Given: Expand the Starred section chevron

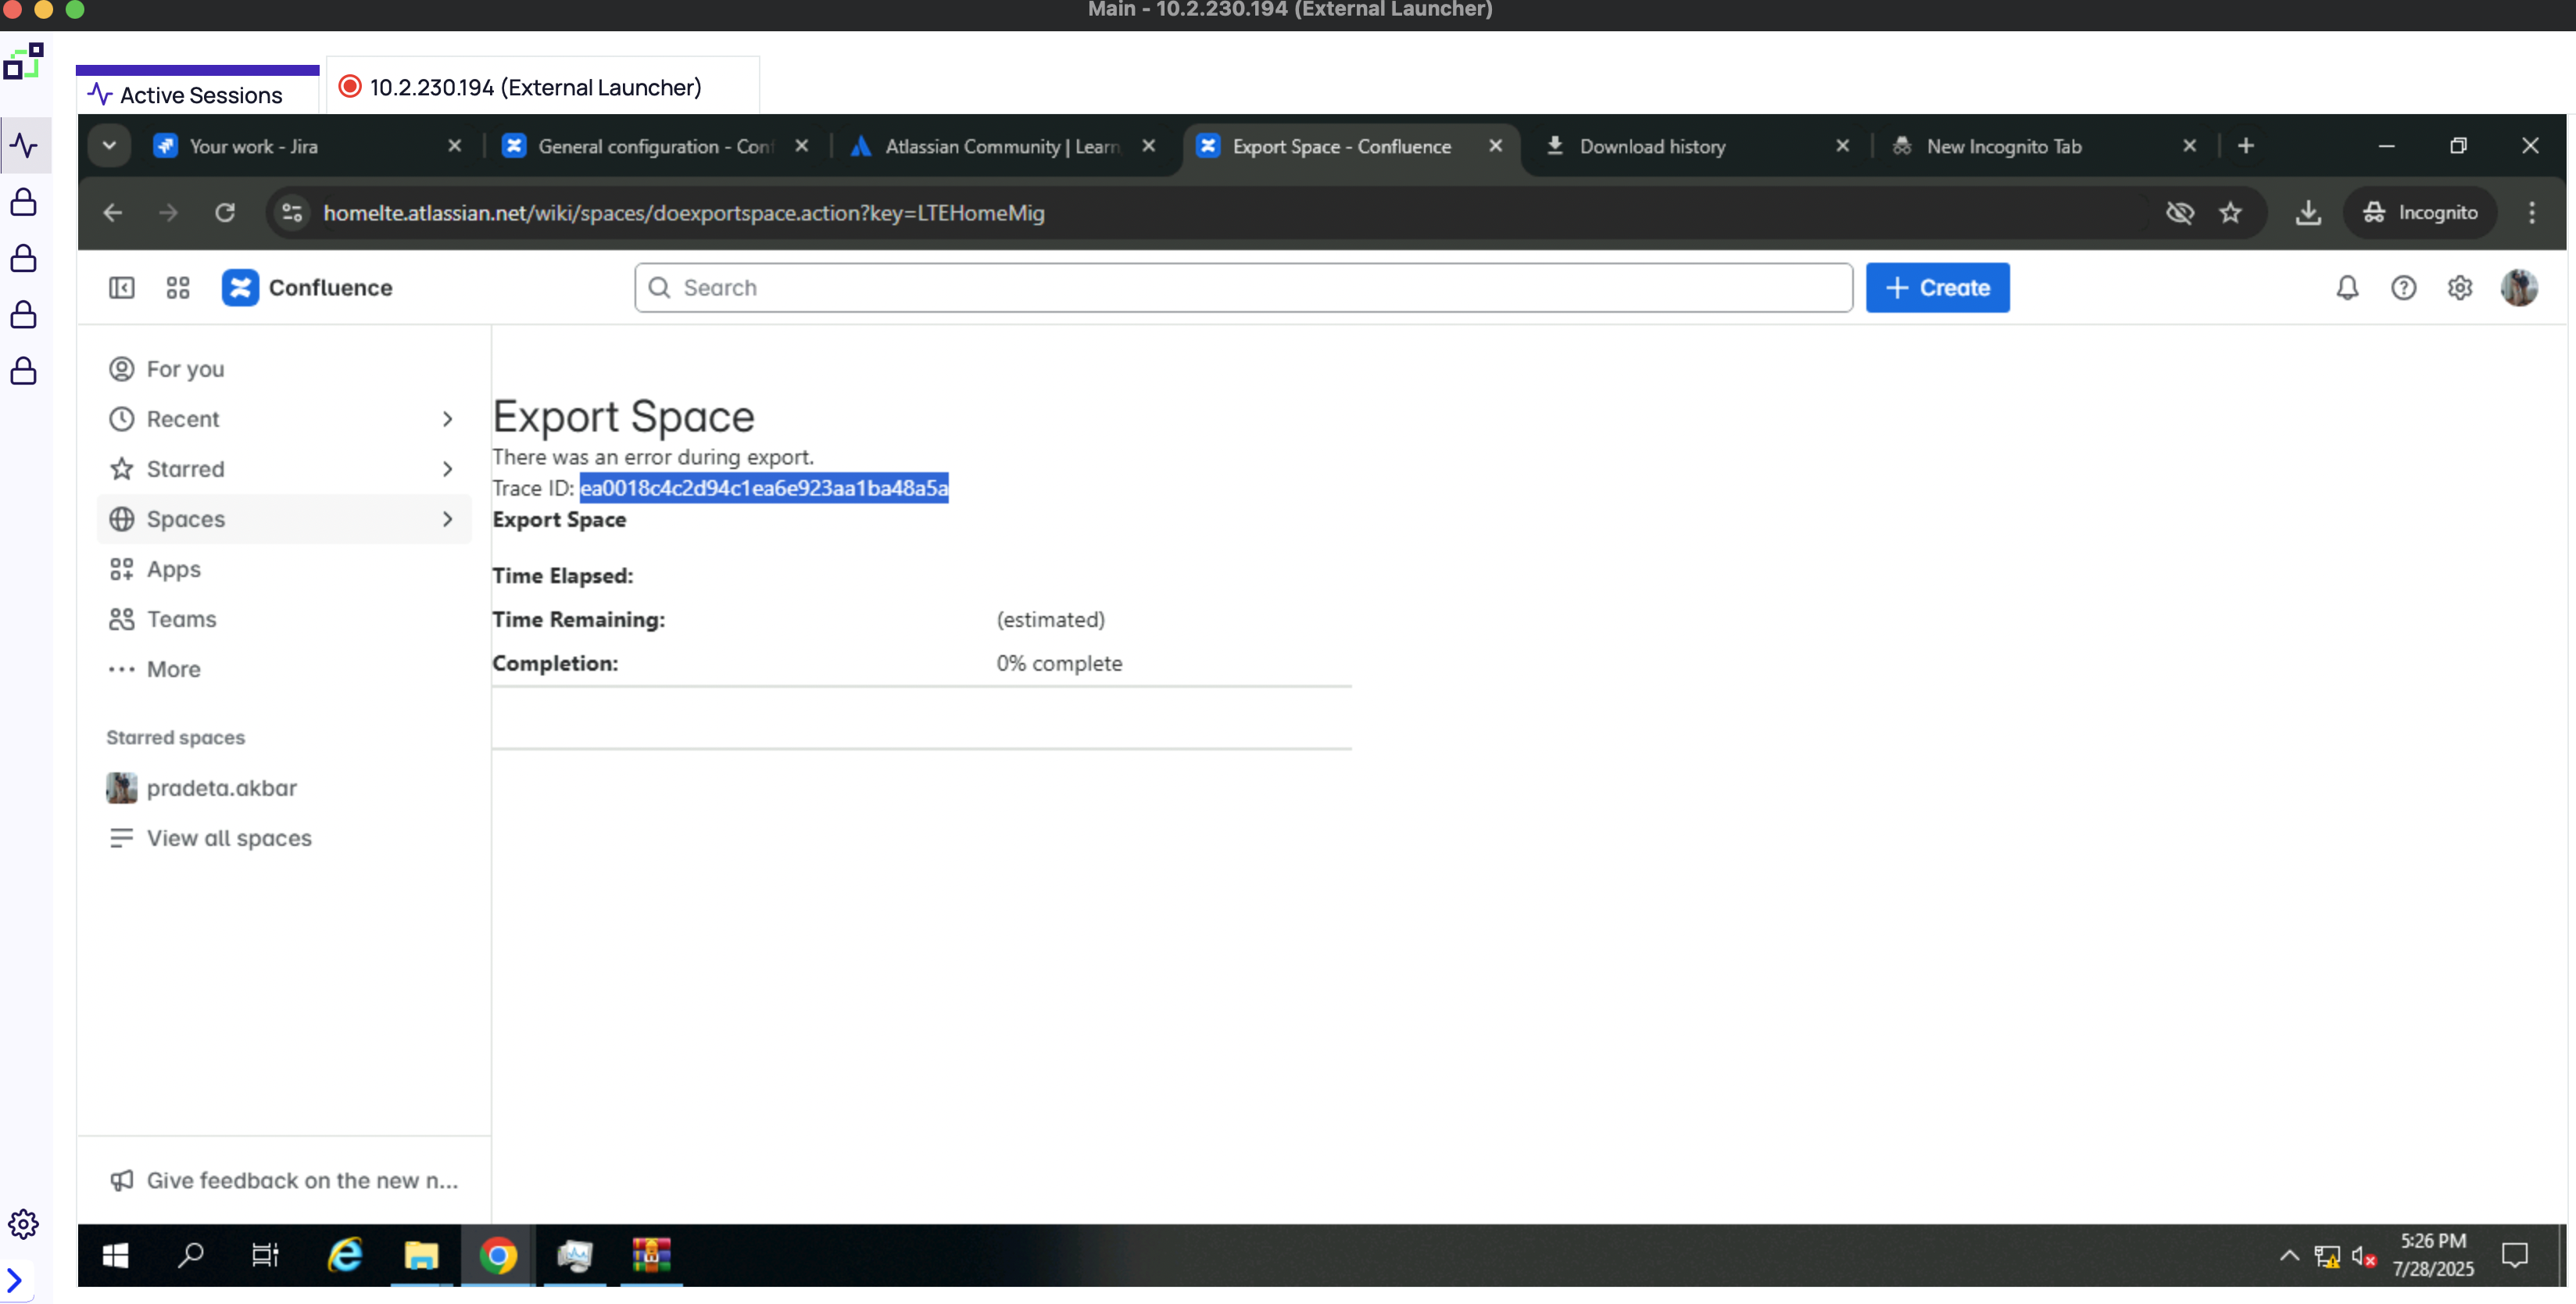Looking at the screenshot, I should 447,469.
